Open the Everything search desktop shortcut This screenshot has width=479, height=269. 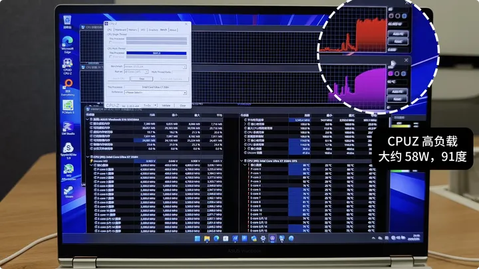pyautogui.click(x=68, y=88)
